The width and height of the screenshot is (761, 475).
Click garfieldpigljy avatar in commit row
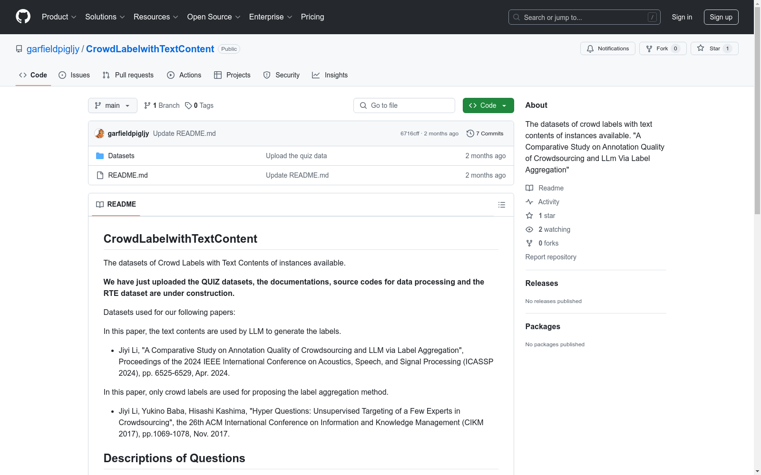tap(99, 133)
